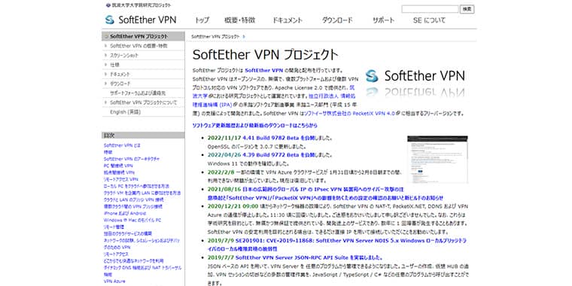Open contents link リモートアクセス VPN
572x286 pixels.
tap(120, 179)
